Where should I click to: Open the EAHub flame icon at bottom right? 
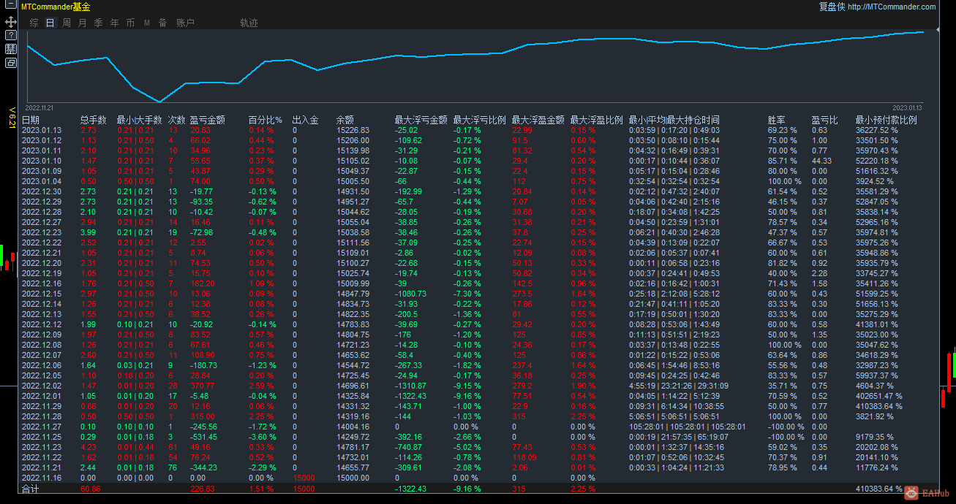coord(910,492)
